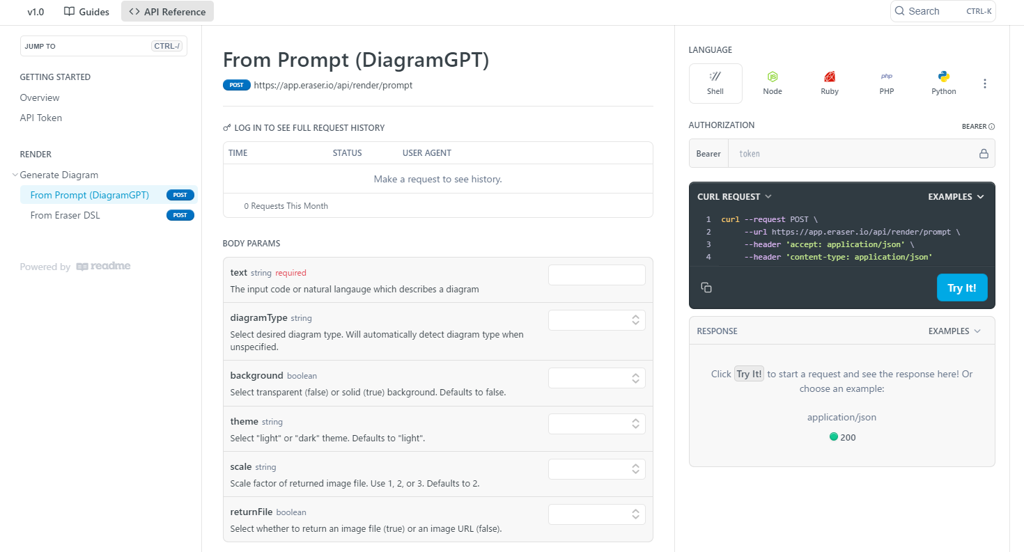
Task: Choose the 200 response example
Action: [x=842, y=437]
